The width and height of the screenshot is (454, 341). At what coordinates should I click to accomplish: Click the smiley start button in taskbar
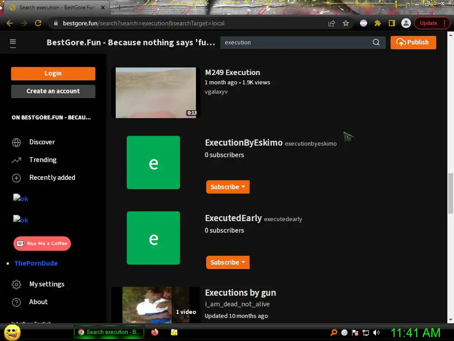(12, 332)
